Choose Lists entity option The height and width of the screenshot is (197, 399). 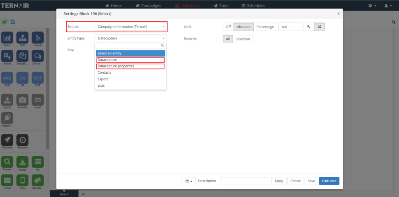[x=131, y=85]
